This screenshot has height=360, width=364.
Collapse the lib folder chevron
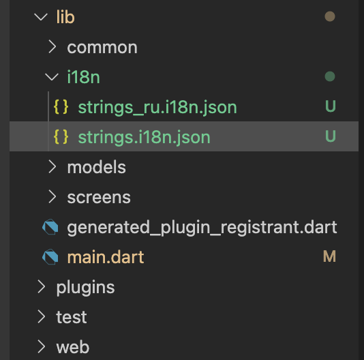[x=41, y=17]
